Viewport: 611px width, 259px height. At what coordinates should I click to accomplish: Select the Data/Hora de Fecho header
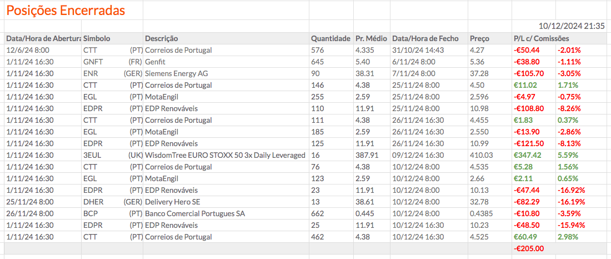coord(425,38)
